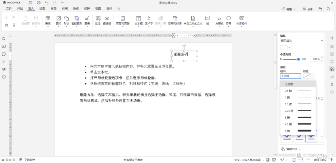Image resolution: width=336 pixels, height=163 pixels.
Task: Switch to the 开始 tab
Action: tap(20, 9)
